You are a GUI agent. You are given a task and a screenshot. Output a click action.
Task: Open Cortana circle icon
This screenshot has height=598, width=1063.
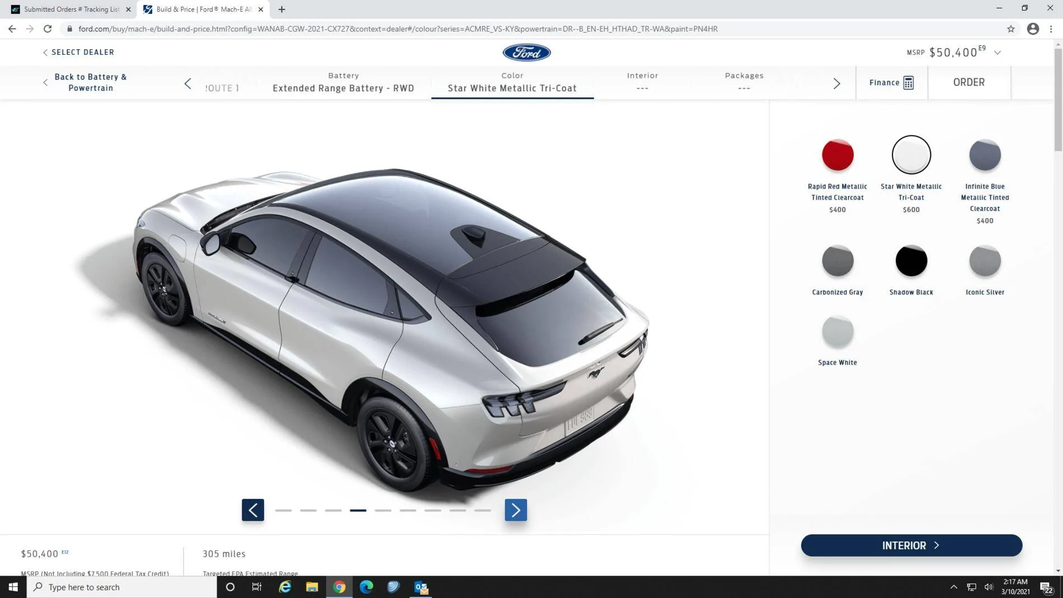(230, 587)
